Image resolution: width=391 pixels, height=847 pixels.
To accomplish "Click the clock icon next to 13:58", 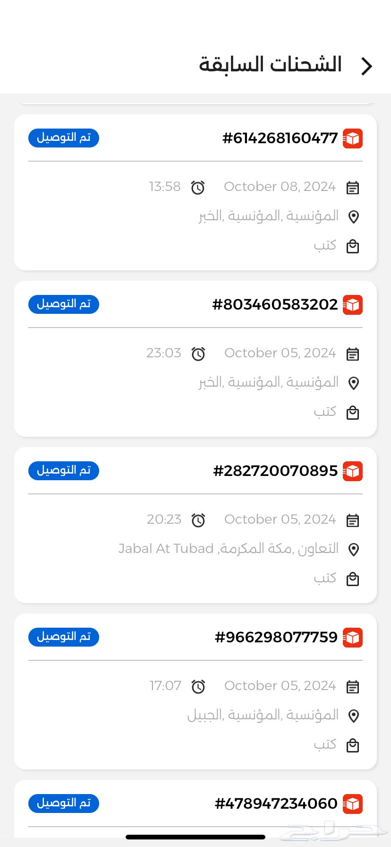I will pyautogui.click(x=198, y=187).
